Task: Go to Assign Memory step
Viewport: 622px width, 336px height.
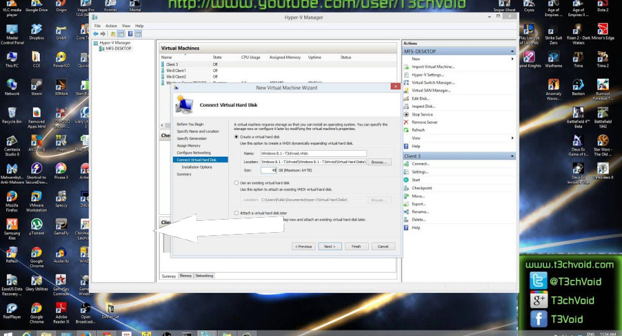Action: pyautogui.click(x=188, y=146)
